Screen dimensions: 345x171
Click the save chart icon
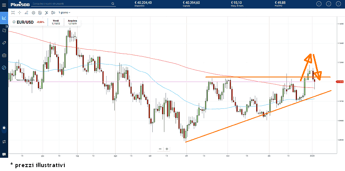[x=40, y=12]
